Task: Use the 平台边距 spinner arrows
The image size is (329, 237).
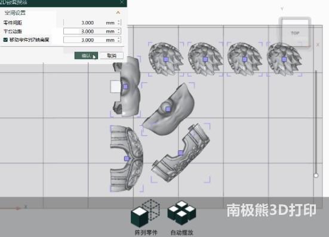Action: pos(119,31)
